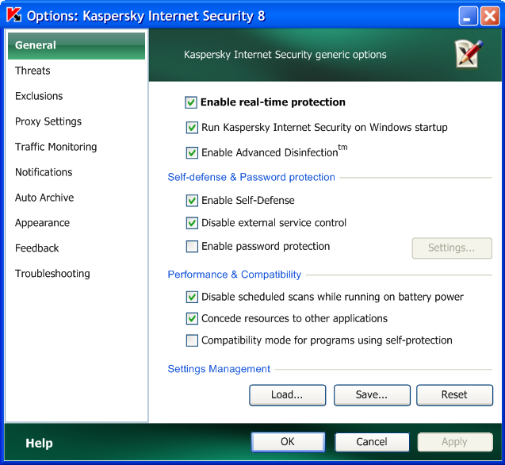This screenshot has height=465, width=505.
Task: Open the Help link at bottom left
Action: click(39, 444)
